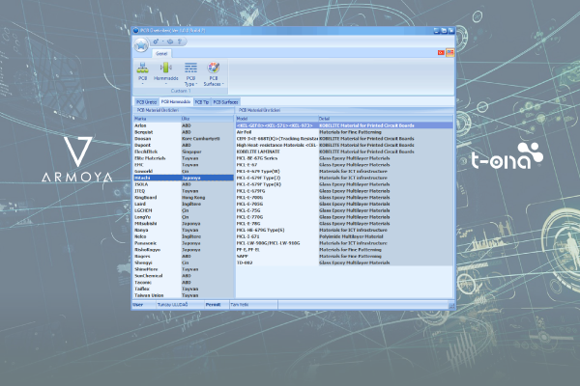This screenshot has height=386, width=580.
Task: Select the Dupont brand row
Action: (x=184, y=145)
